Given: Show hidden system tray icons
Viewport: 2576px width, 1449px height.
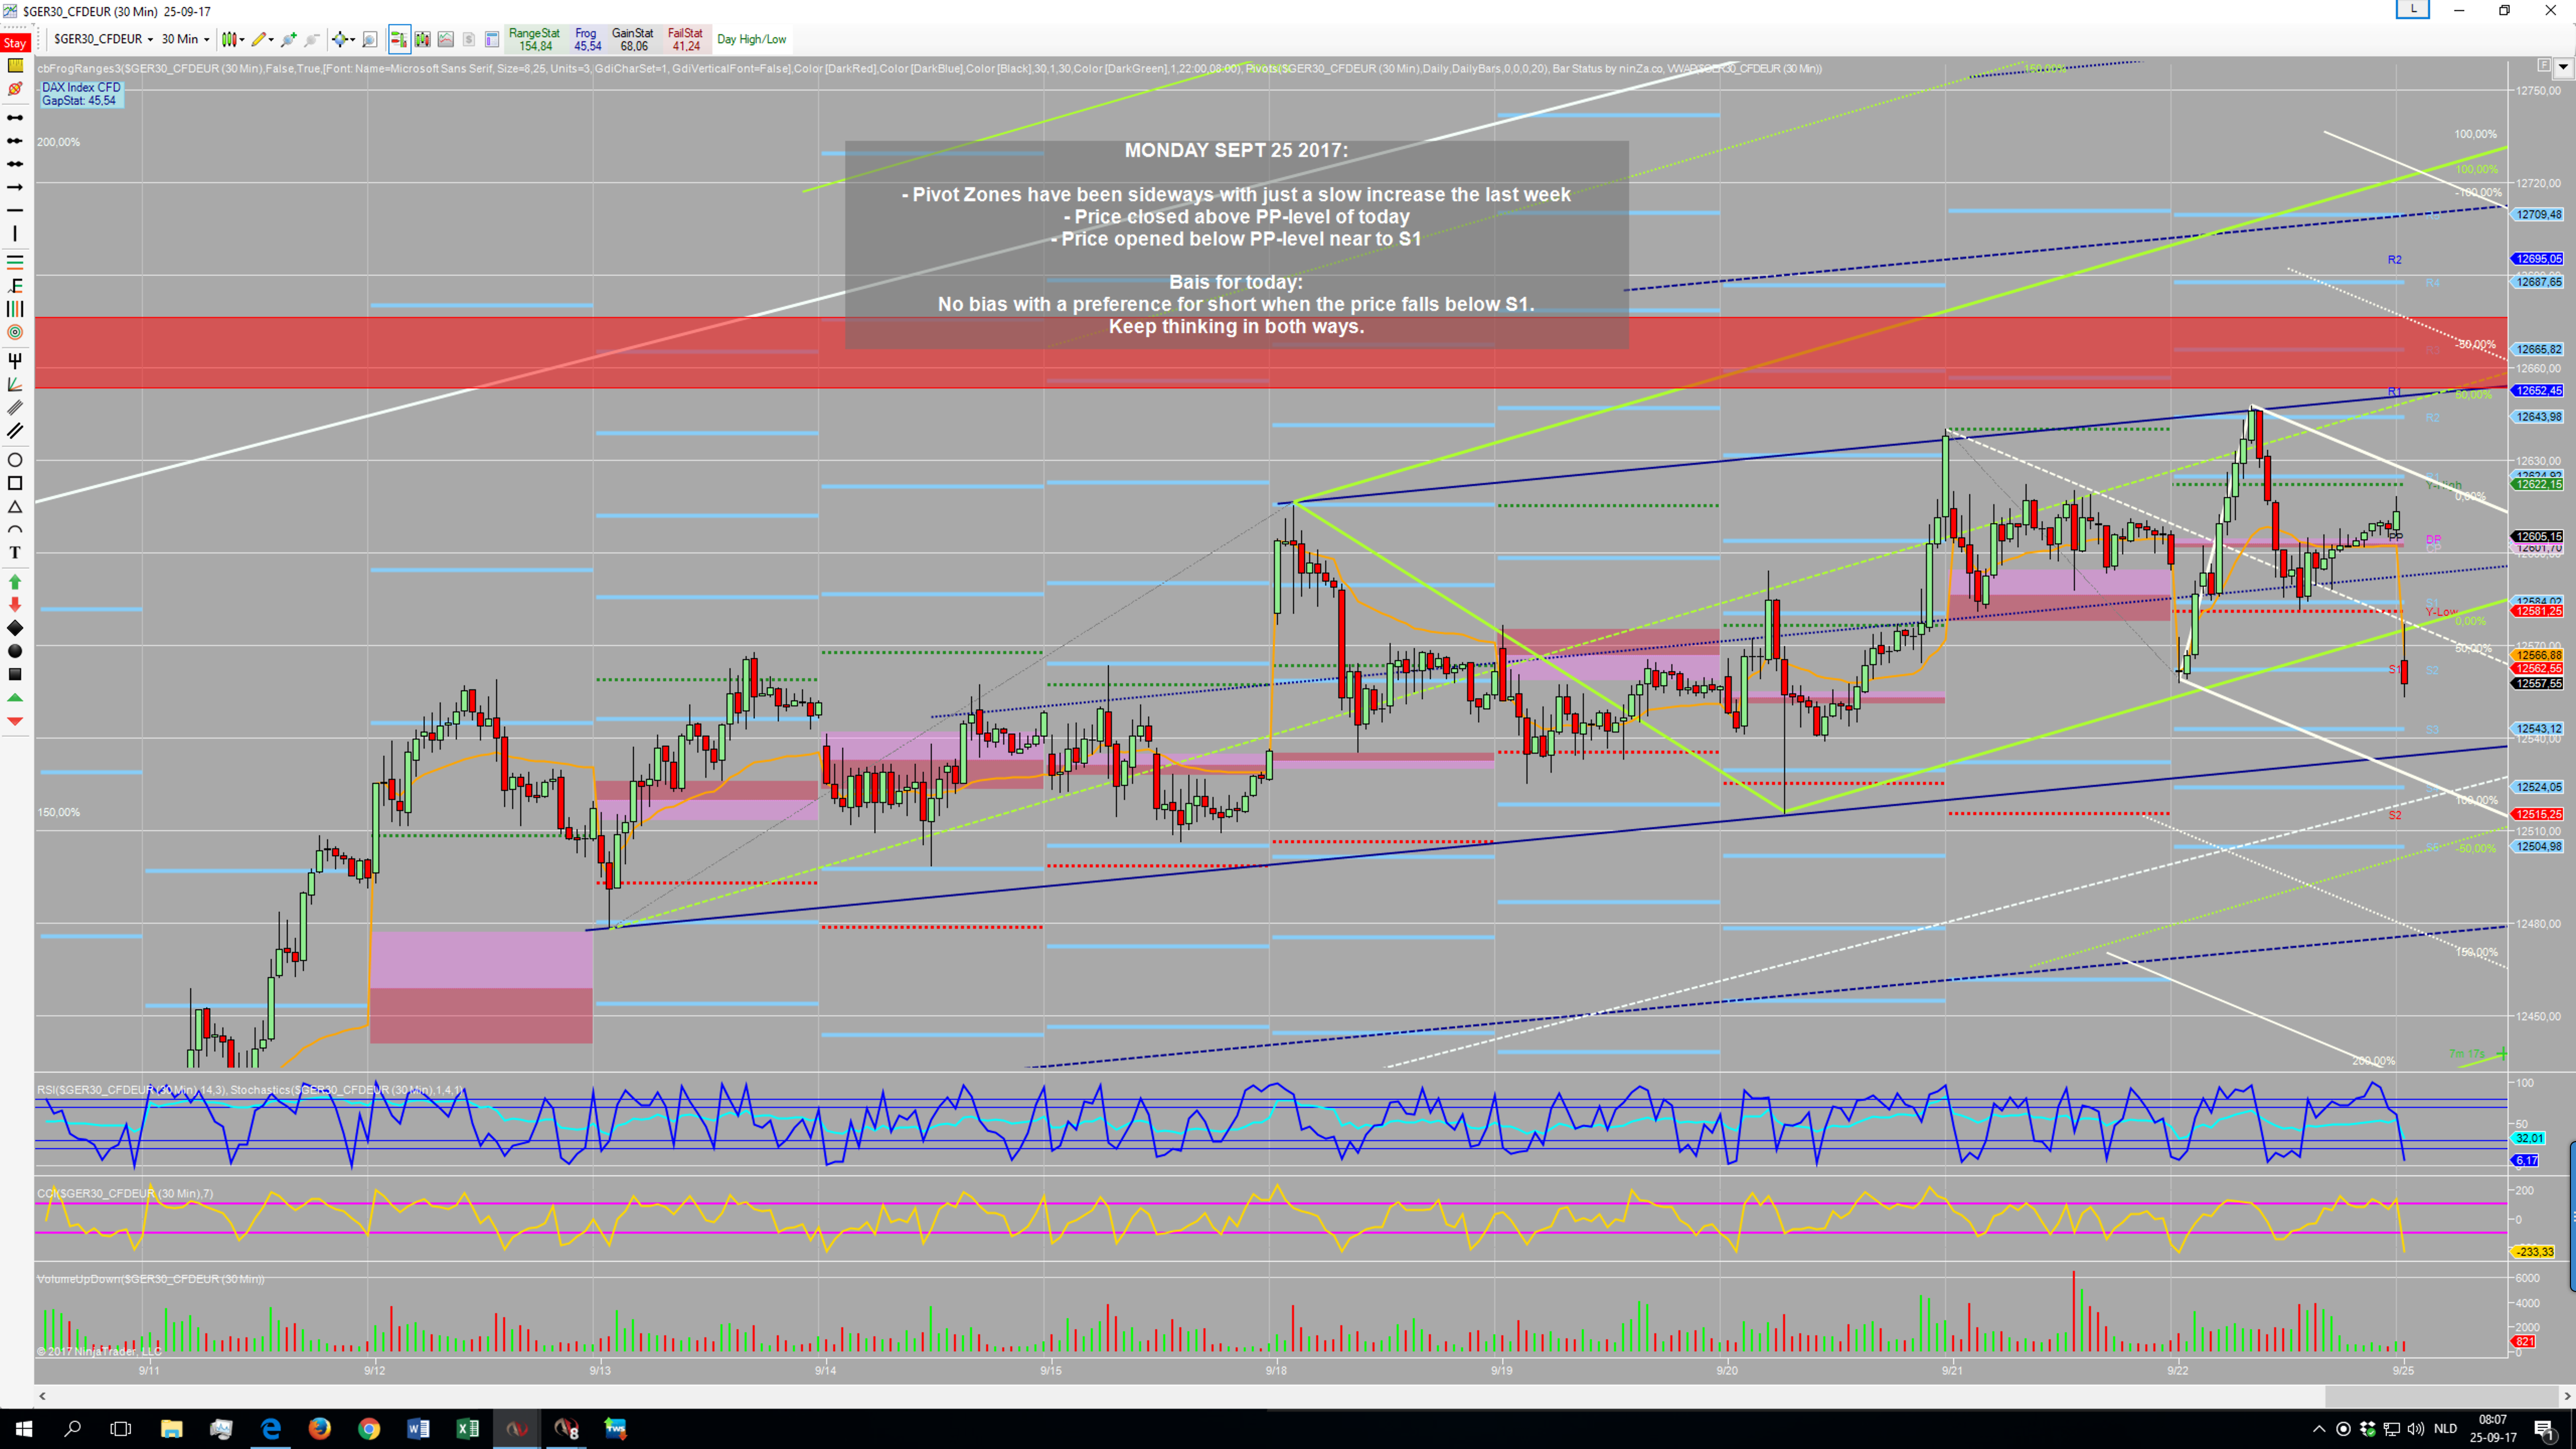Looking at the screenshot, I should (x=2320, y=1428).
